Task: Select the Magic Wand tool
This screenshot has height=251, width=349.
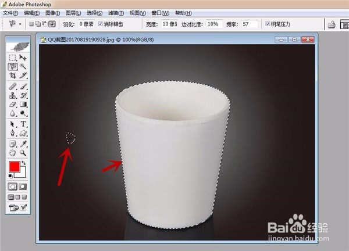Action: pyautogui.click(x=23, y=66)
